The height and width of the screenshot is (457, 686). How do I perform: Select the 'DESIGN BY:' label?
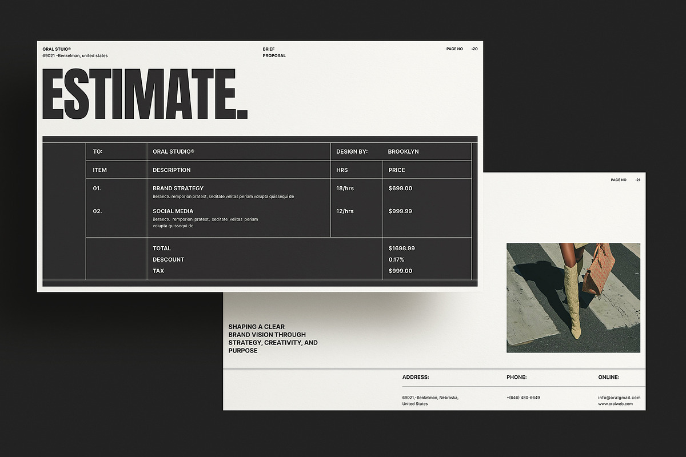tap(352, 152)
